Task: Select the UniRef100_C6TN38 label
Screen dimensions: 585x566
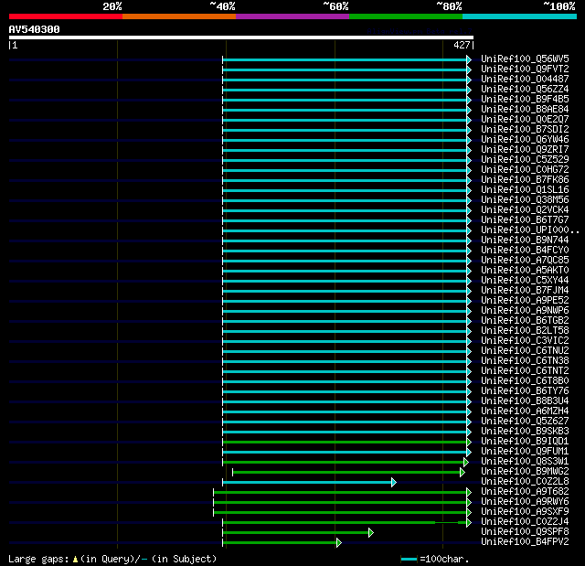Action: pyautogui.click(x=525, y=361)
